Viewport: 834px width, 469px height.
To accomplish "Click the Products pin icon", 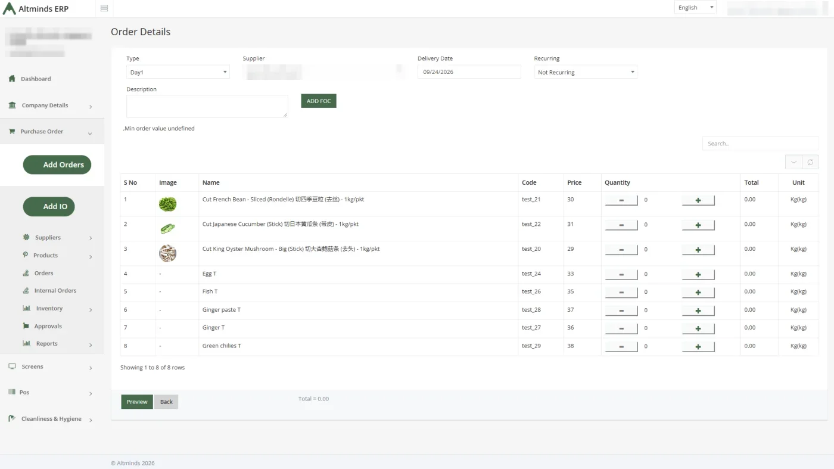I will coord(26,255).
